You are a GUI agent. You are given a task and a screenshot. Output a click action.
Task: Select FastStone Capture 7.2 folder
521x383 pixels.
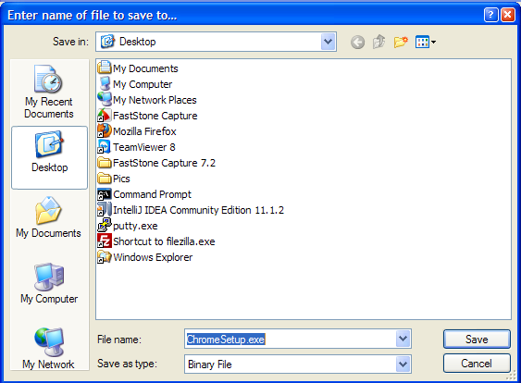pyautogui.click(x=156, y=163)
